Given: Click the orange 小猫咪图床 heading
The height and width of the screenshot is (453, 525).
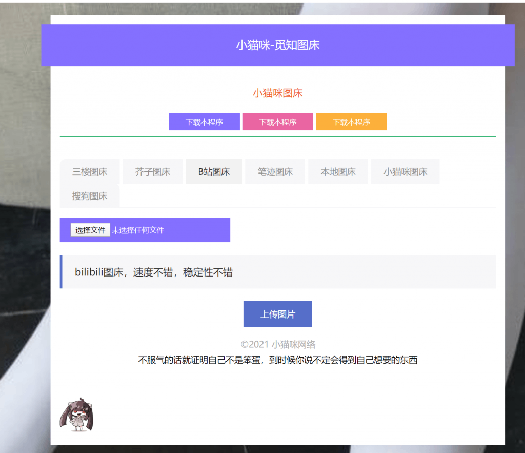Looking at the screenshot, I should tap(277, 93).
